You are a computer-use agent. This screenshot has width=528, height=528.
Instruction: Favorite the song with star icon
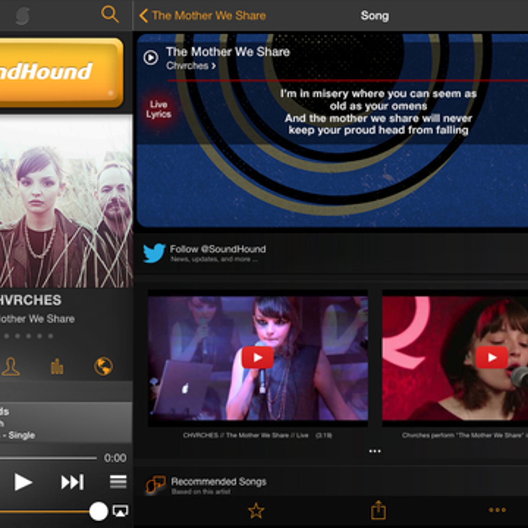tap(256, 511)
